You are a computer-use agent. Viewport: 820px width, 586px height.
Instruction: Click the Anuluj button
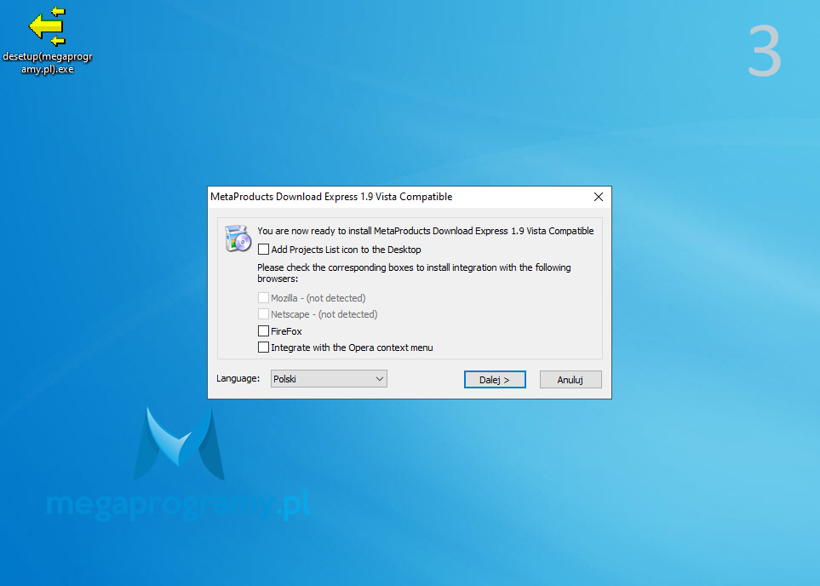571,380
